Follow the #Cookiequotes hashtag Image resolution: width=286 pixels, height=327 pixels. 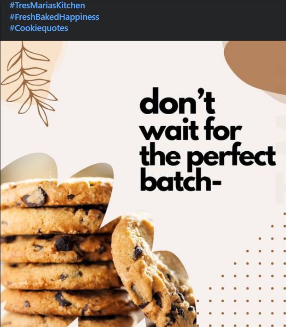pyautogui.click(x=39, y=28)
